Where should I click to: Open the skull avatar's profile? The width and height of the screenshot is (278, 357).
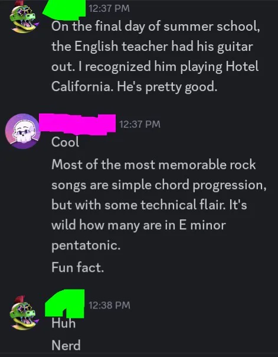click(x=23, y=131)
